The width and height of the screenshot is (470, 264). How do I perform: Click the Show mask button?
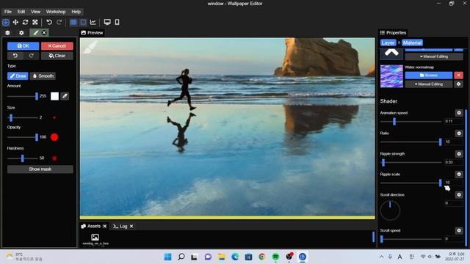(x=40, y=169)
